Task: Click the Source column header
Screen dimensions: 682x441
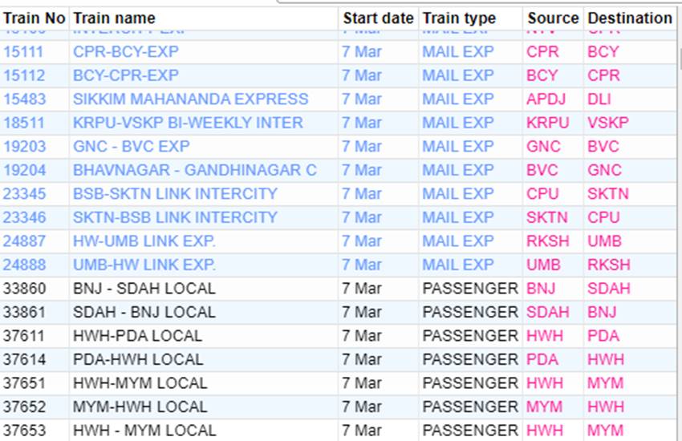Action: pos(553,18)
